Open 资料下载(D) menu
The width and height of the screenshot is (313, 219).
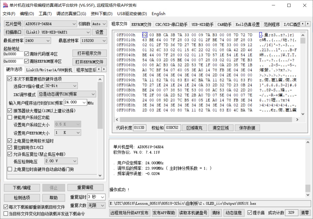101,14
